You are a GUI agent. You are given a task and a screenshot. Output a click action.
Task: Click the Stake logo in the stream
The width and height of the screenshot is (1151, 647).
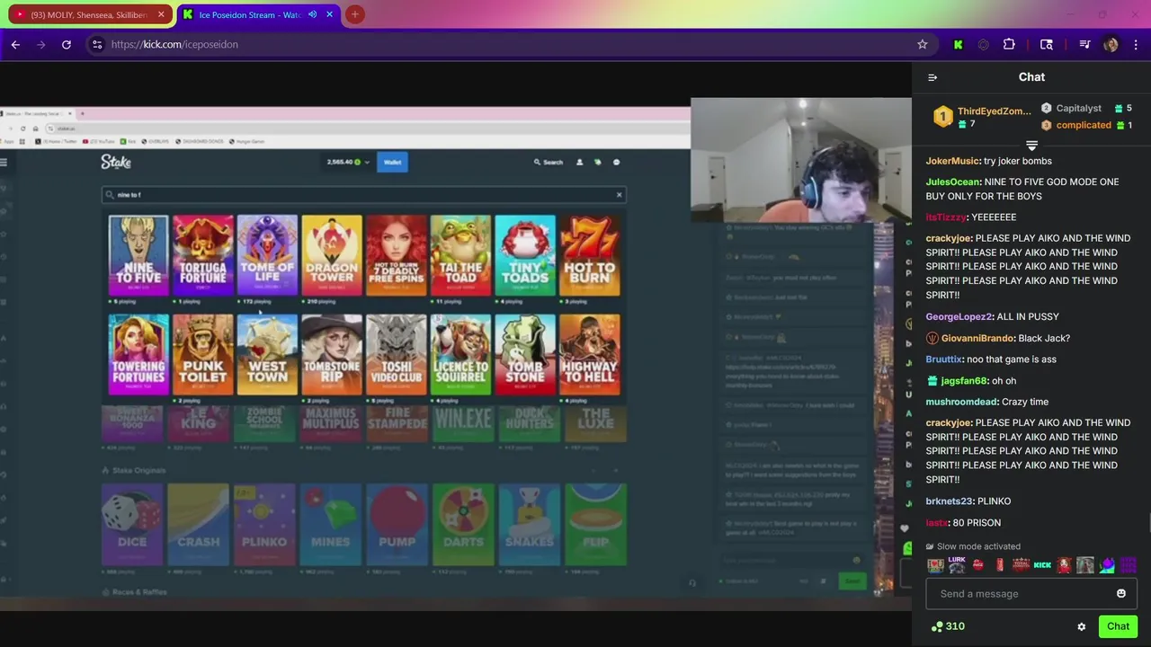point(116,162)
